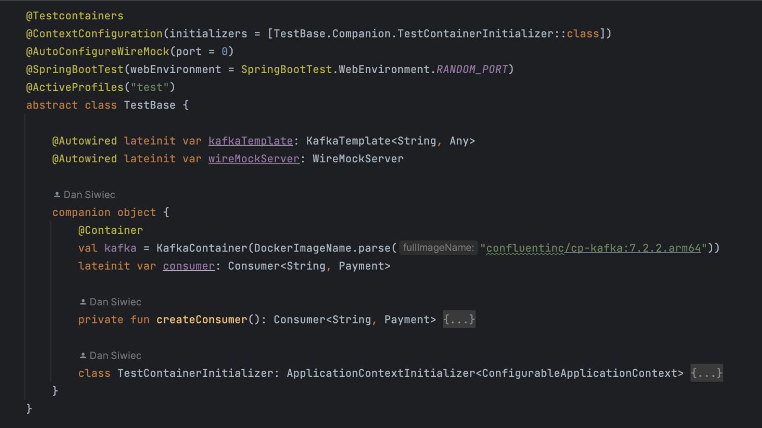Open Dan Siwiec annotation above companion object

[89, 195]
